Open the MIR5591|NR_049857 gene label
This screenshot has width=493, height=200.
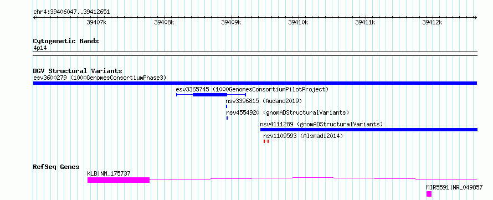tap(454, 187)
